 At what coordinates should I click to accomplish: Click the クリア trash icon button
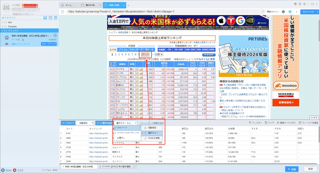click(269, 123)
